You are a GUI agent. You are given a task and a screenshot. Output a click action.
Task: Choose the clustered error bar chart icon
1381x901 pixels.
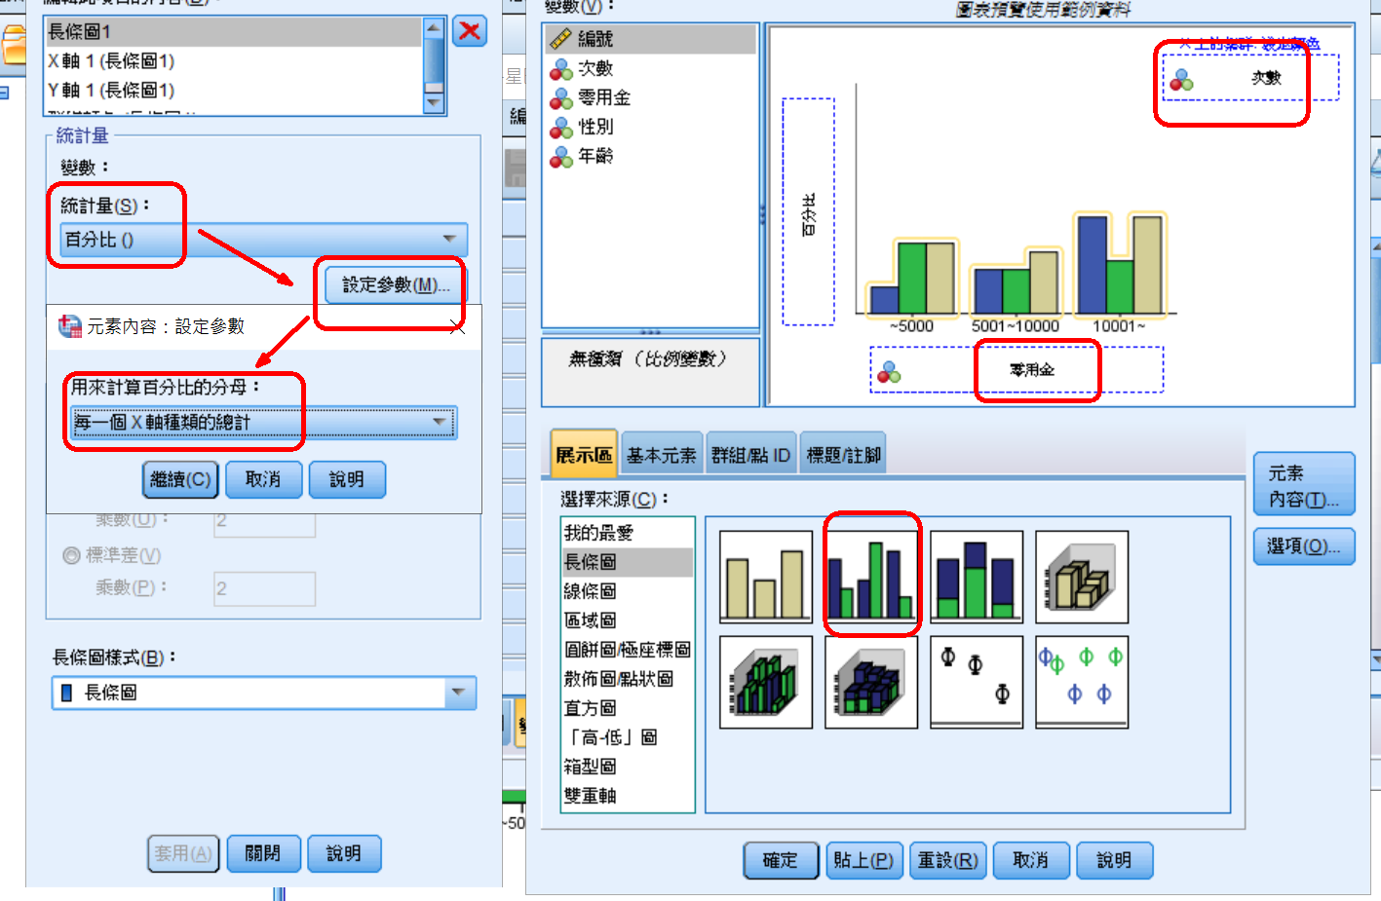[1081, 682]
